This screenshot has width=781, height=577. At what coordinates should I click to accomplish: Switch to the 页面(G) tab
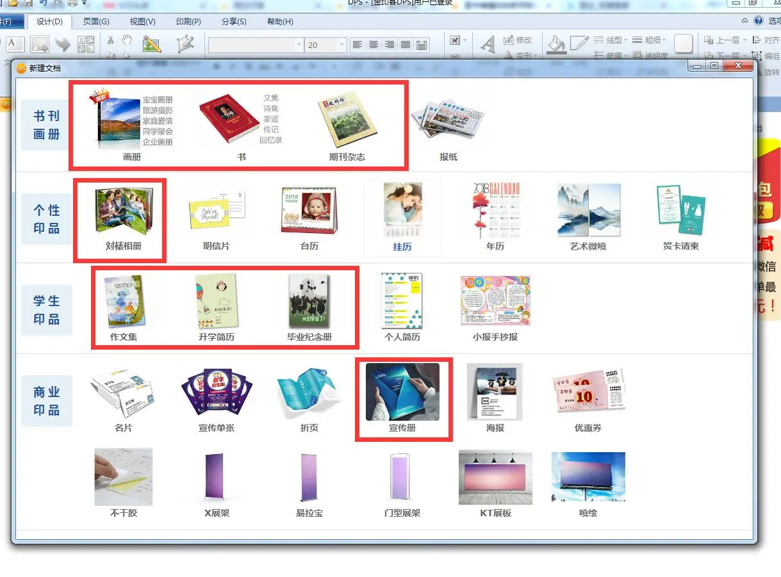click(96, 22)
